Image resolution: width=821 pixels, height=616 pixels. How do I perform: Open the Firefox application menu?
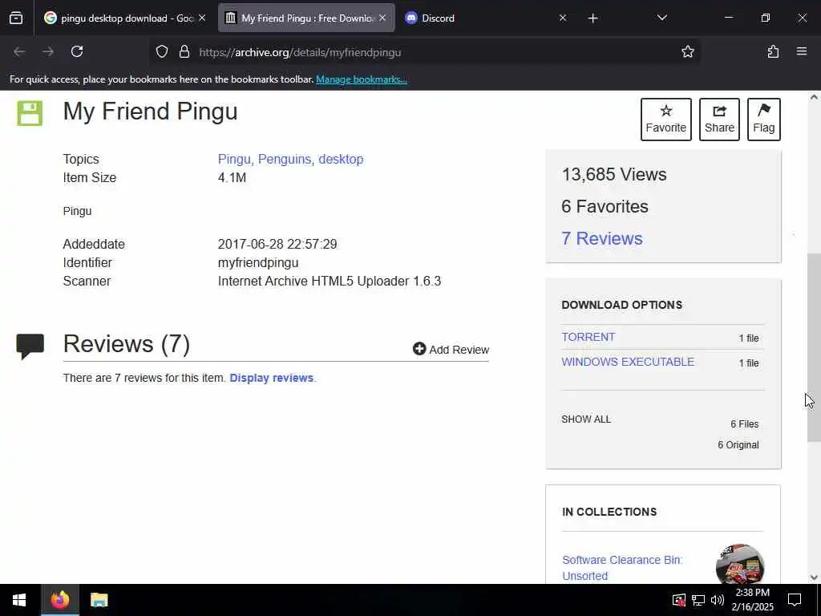tap(802, 51)
